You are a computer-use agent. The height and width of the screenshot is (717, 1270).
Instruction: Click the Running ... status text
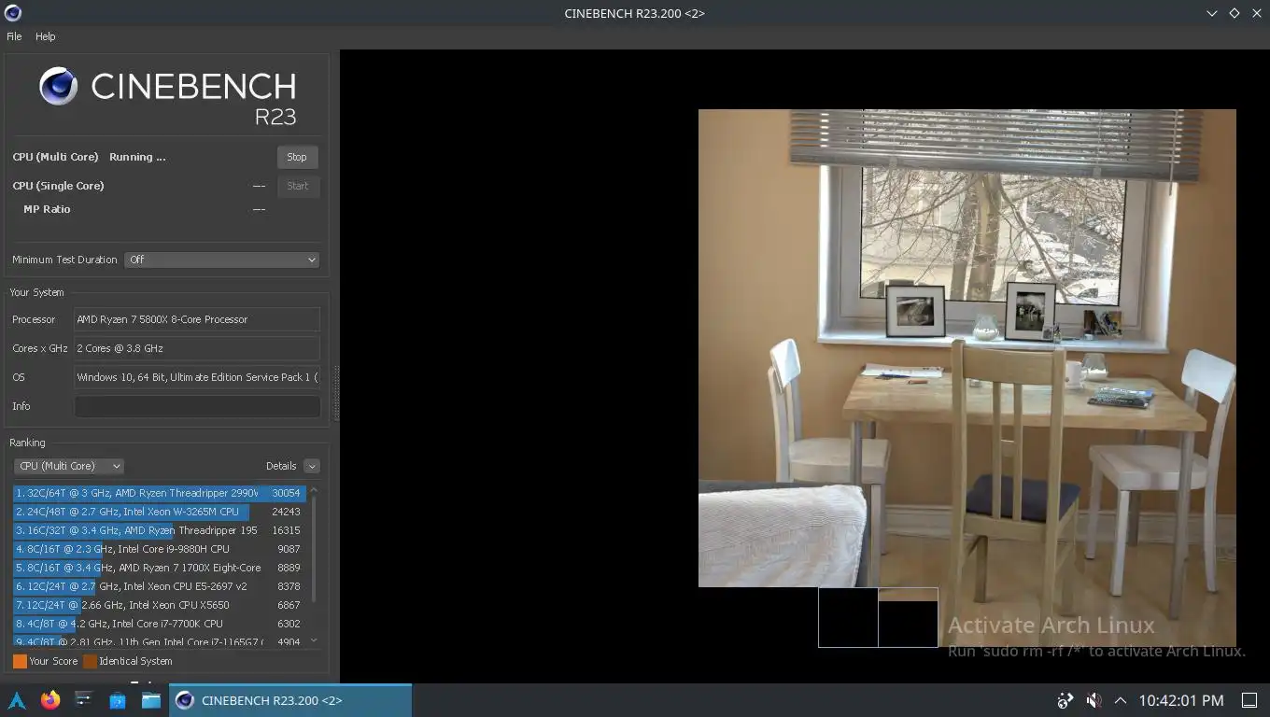(x=137, y=157)
